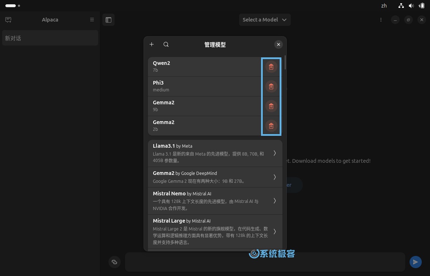The image size is (430, 276).
Task: Open the zh input language indicator
Action: (x=384, y=6)
